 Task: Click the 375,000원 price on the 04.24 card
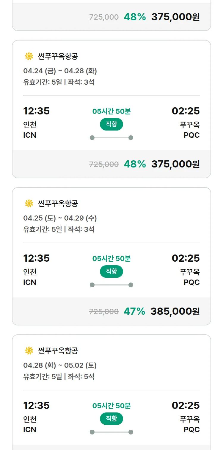click(x=175, y=164)
